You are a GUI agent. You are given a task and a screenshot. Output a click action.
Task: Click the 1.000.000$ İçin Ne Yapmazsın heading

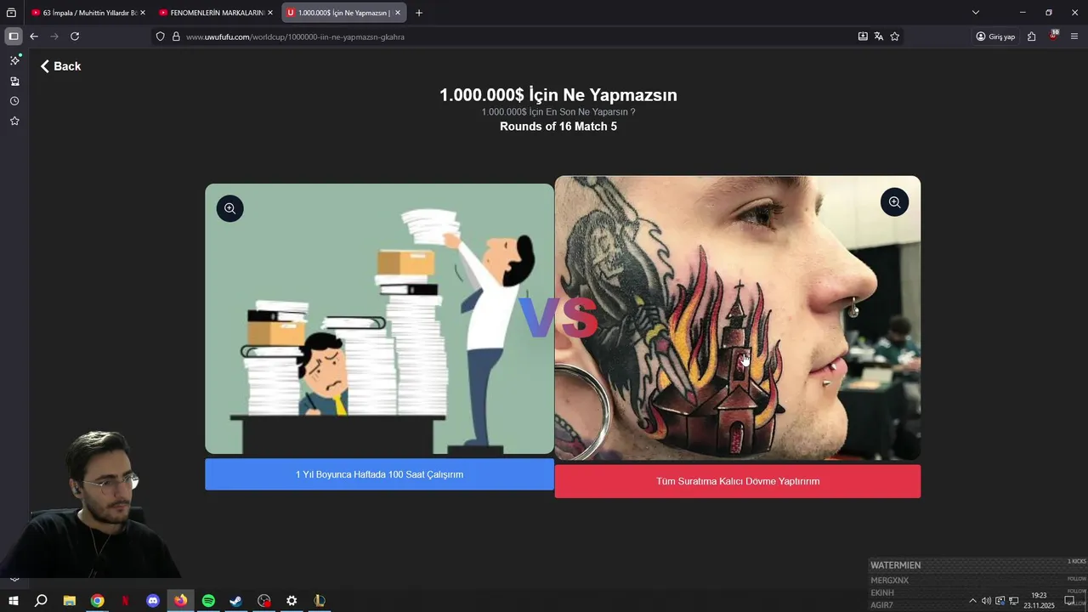tap(558, 95)
